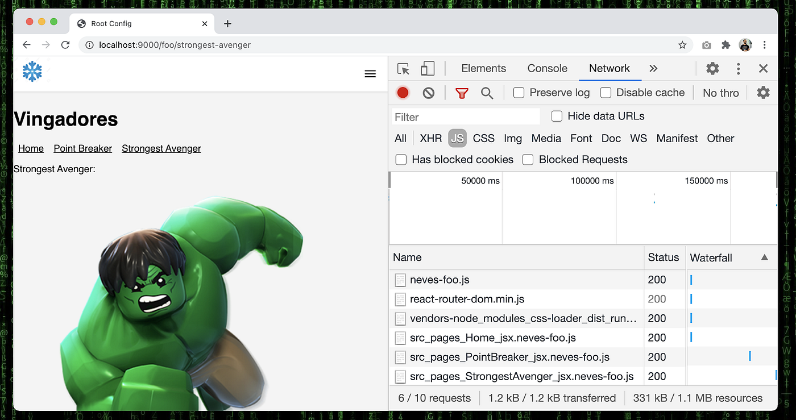Screen dimensions: 796x420
Task: Click the 100000 ms timeline overview marker
Action: pyautogui.click(x=592, y=181)
